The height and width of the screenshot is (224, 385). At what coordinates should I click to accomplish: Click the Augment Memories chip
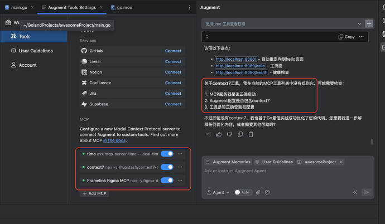pyautogui.click(x=228, y=162)
